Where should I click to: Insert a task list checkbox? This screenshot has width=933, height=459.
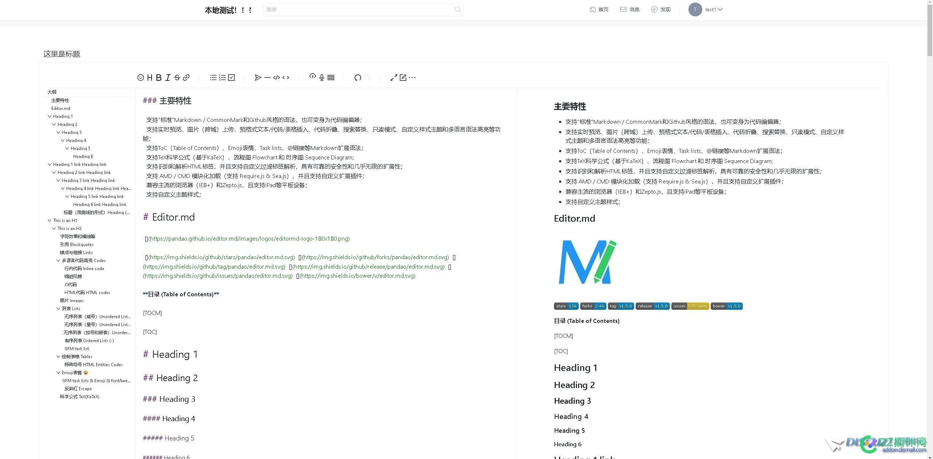[x=231, y=78]
